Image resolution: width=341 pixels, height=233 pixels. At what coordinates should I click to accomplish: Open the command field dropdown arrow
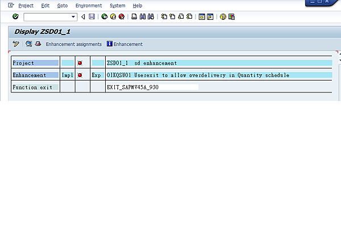coord(73,16)
